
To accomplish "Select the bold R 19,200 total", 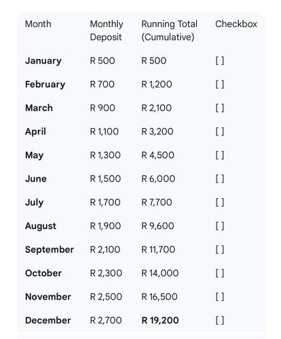I will (x=160, y=321).
